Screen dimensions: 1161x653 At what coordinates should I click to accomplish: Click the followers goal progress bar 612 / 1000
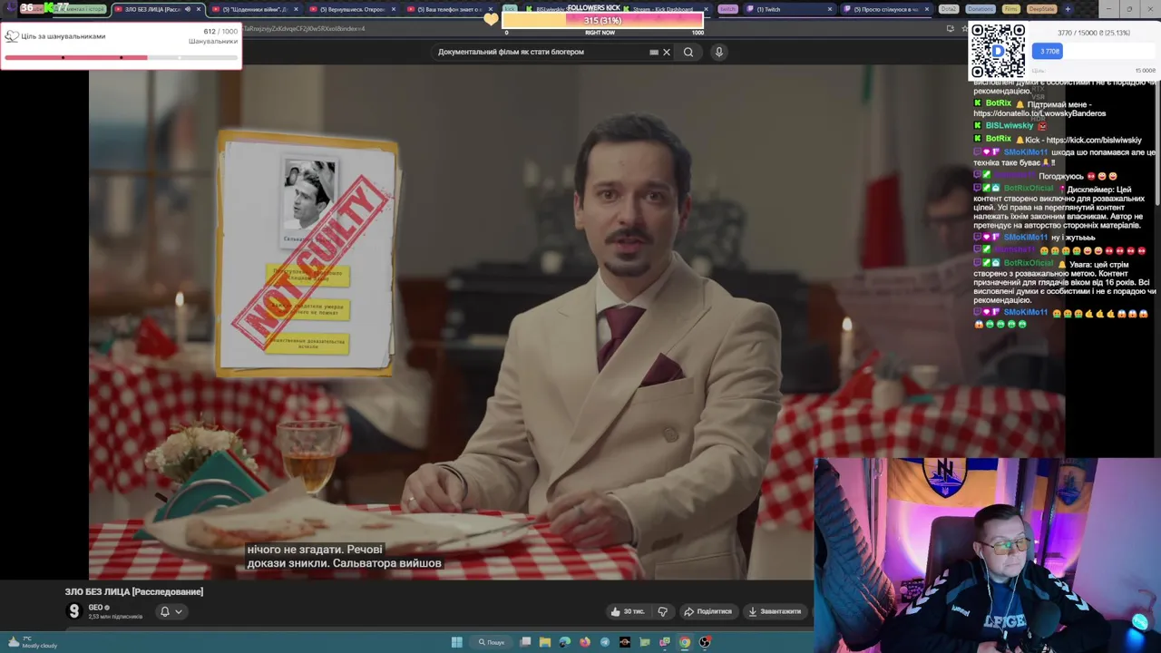point(121,57)
